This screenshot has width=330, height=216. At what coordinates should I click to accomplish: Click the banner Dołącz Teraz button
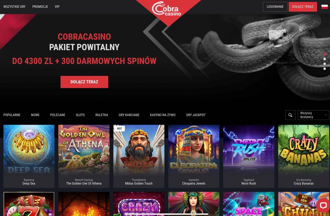pos(84,82)
